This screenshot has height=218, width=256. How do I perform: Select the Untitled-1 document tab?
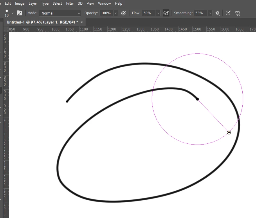tap(42, 22)
